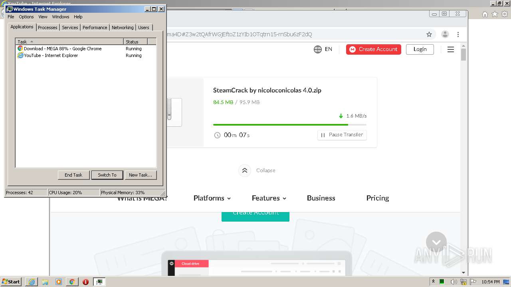Click the volume speaker tray icon
511x287 pixels.
[454, 282]
